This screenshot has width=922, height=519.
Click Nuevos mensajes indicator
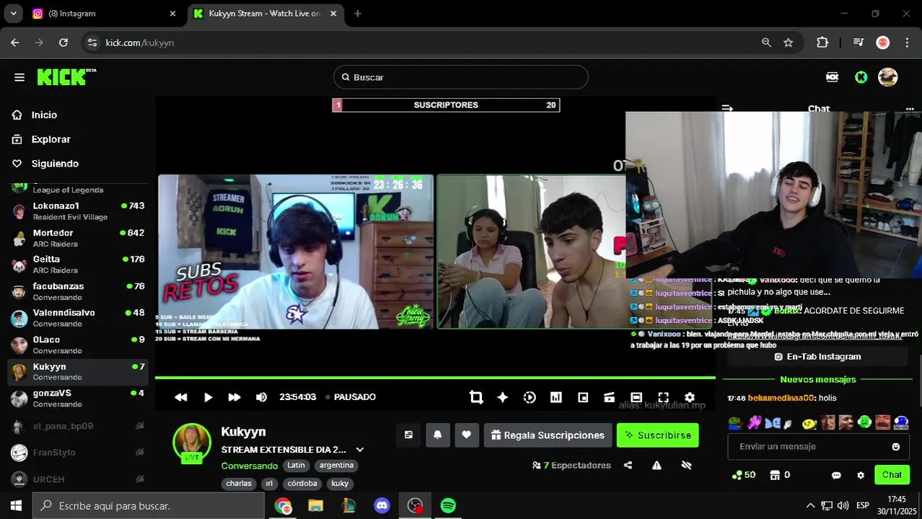818,379
